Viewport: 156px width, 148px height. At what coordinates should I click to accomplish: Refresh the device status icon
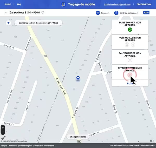[x=43, y=12]
